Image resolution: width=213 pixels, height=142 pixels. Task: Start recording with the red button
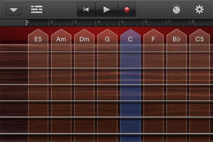click(x=127, y=10)
